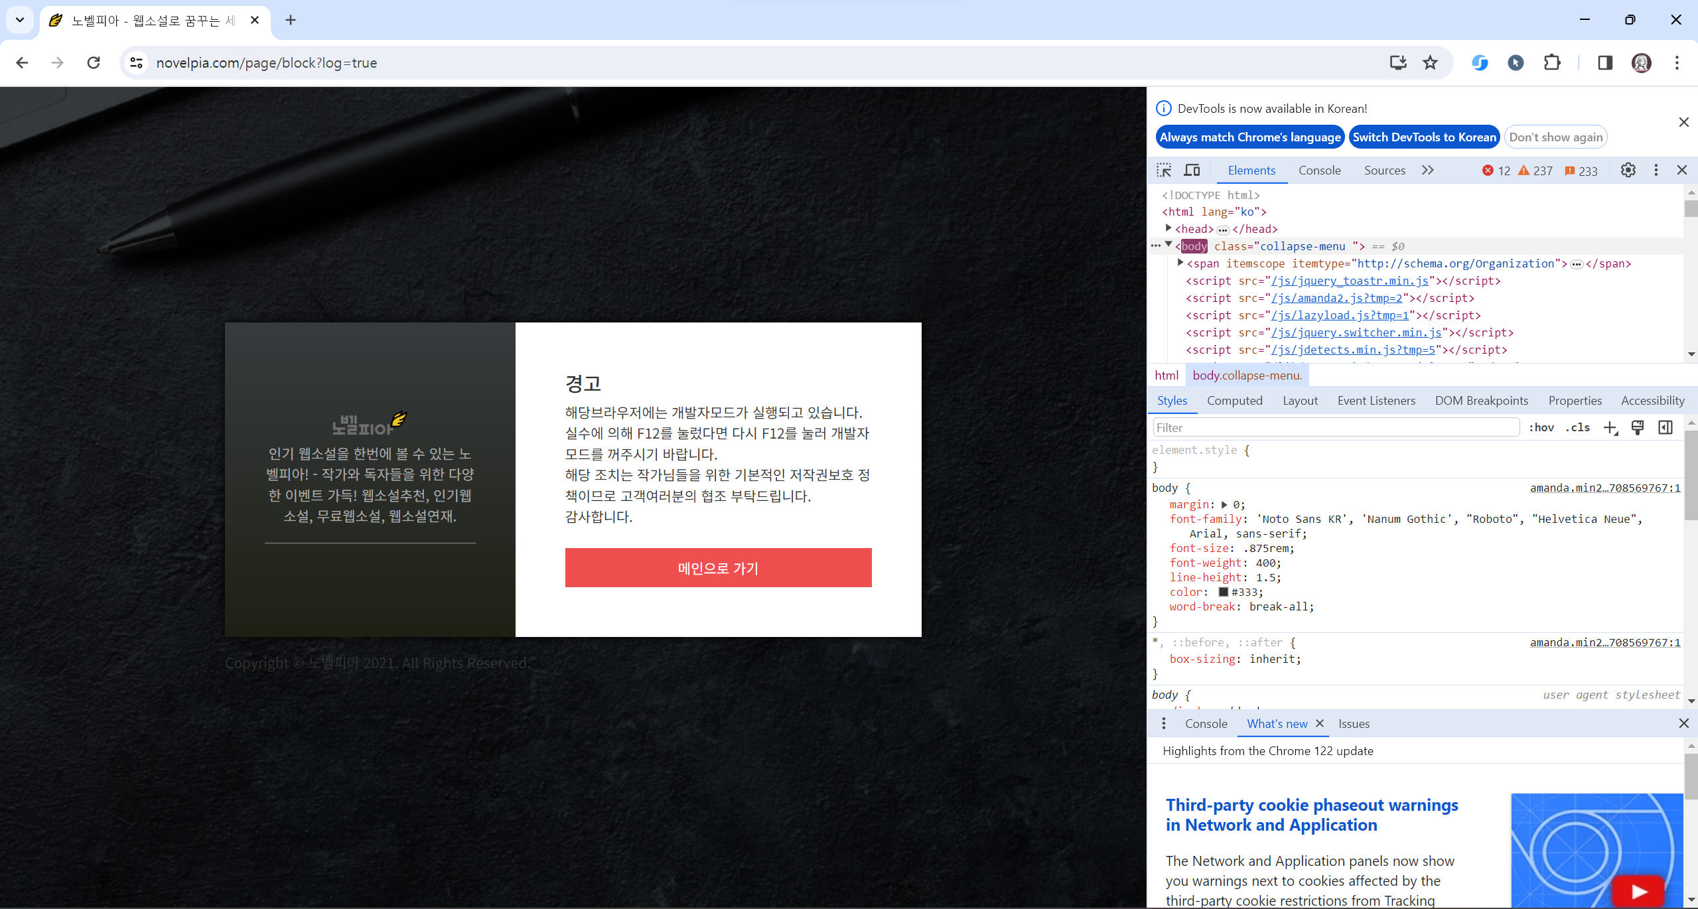Reload the page

point(94,63)
